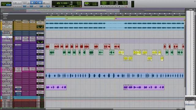196x110 pixels.
Task: Open V1 track input path selector
Action: click(40, 45)
